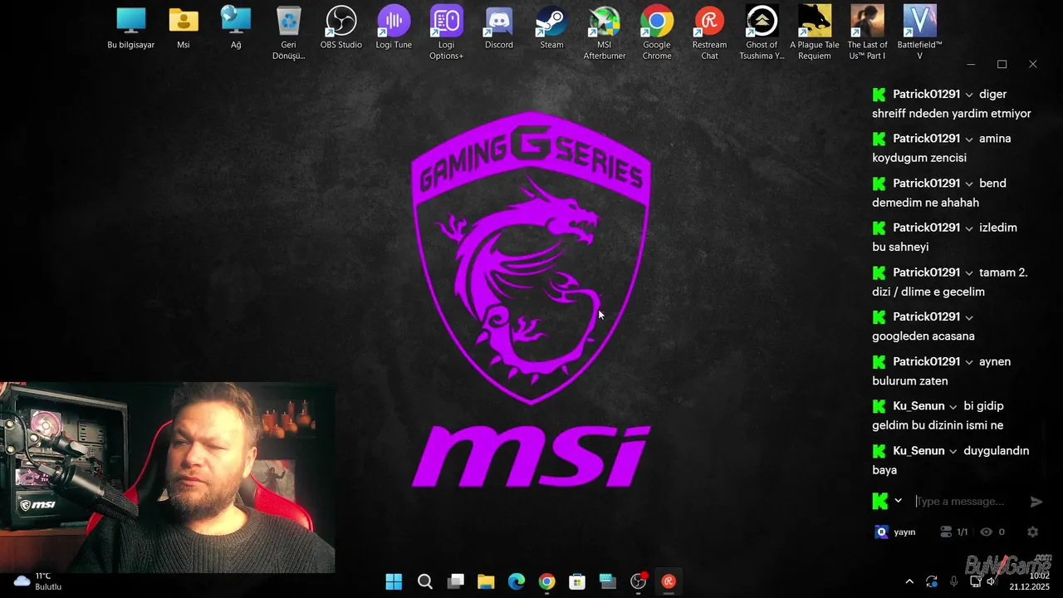The width and height of the screenshot is (1063, 598).
Task: Open Restream Chat from the taskbar
Action: click(x=669, y=581)
